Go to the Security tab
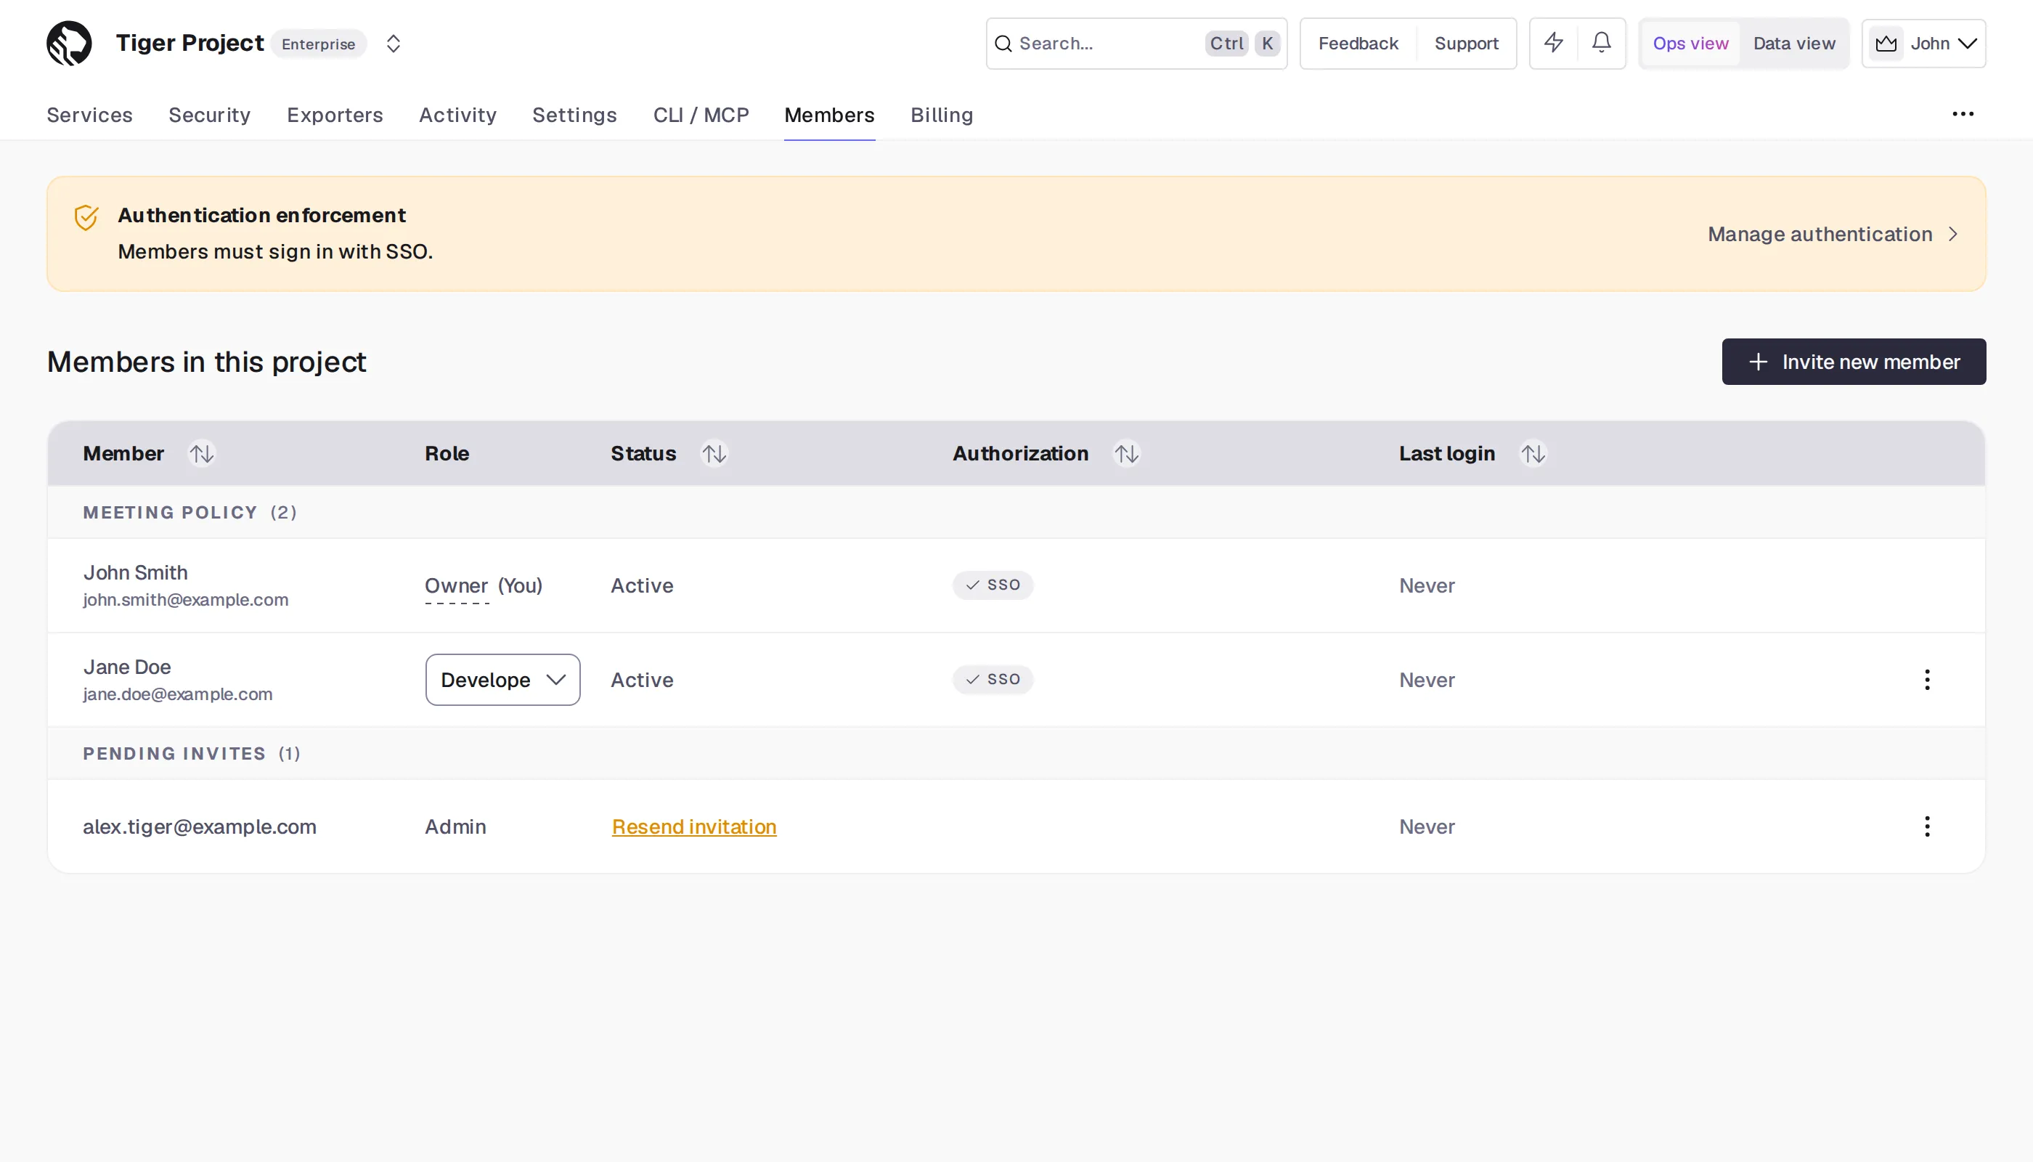The image size is (2033, 1162). click(x=209, y=115)
